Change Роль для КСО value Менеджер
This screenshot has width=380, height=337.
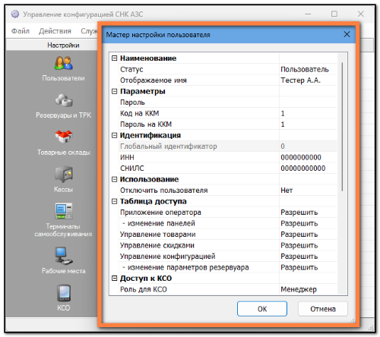pyautogui.click(x=309, y=289)
